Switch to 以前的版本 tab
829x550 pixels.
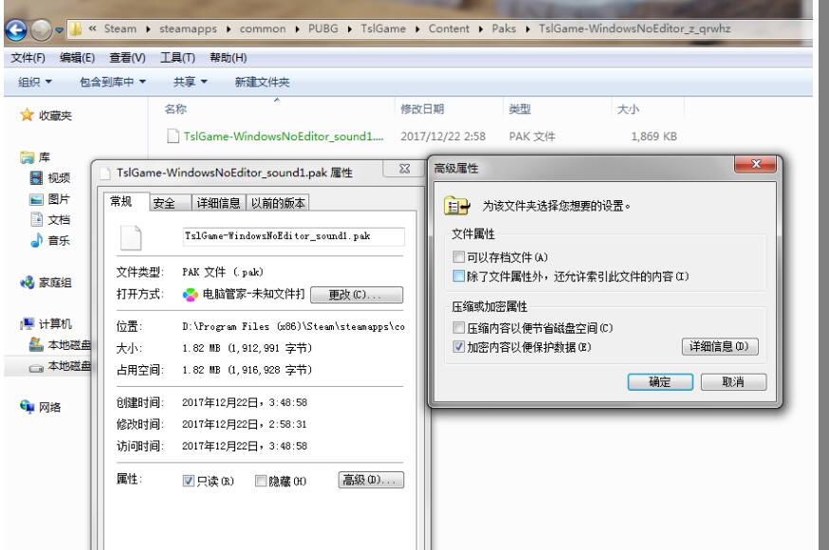click(278, 204)
